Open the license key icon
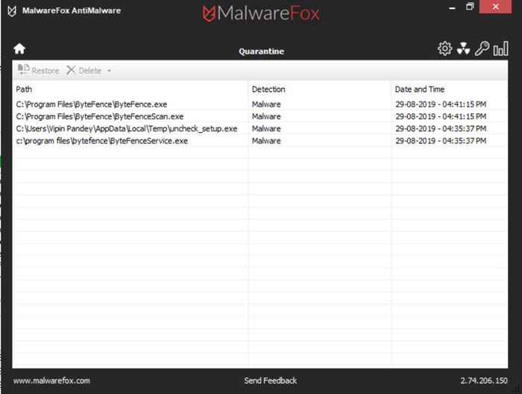 [x=482, y=49]
